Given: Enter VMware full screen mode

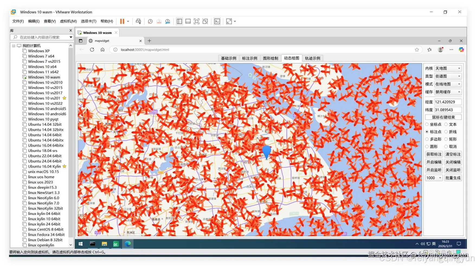Looking at the screenshot, I should [x=197, y=21].
